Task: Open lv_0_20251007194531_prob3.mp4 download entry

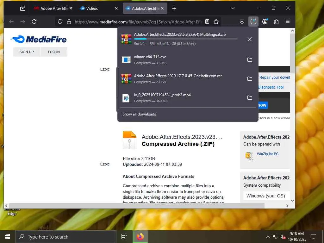Action: pos(180,98)
